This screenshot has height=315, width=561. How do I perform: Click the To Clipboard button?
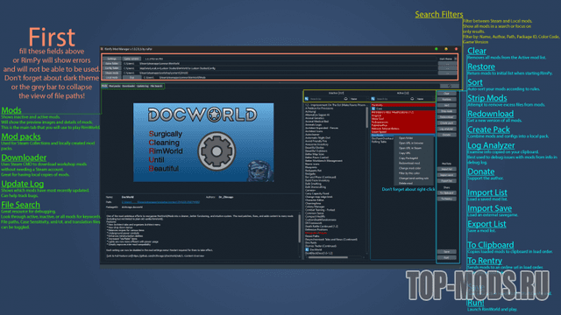(x=446, y=192)
